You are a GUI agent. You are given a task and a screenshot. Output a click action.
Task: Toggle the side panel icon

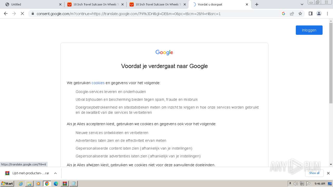[310, 14]
